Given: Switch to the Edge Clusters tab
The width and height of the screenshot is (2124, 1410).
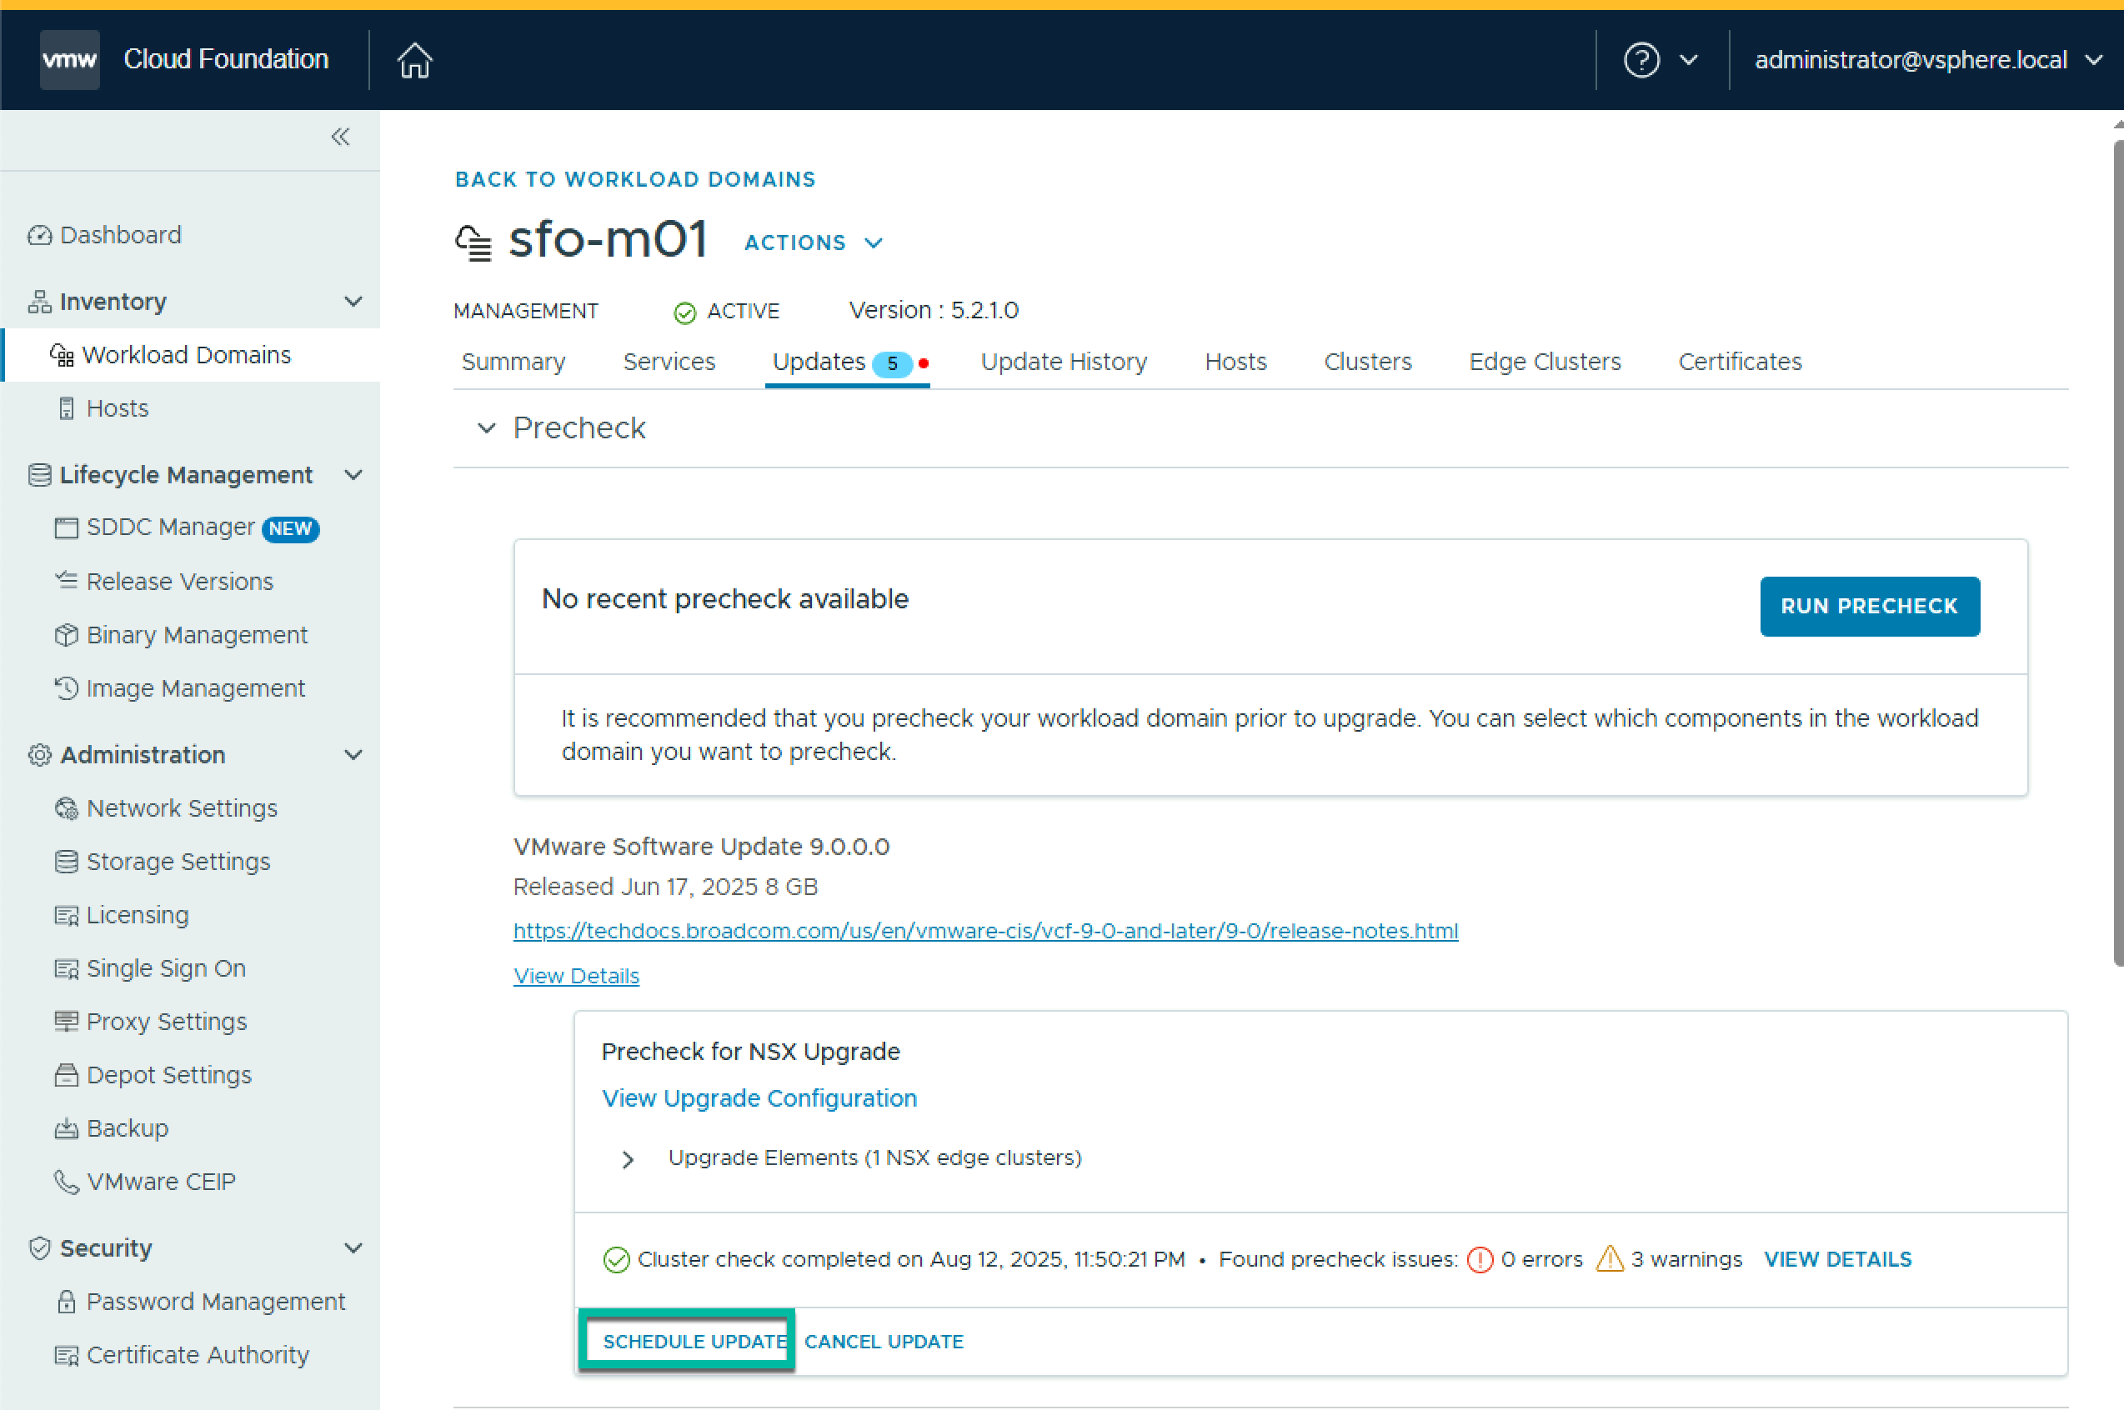Looking at the screenshot, I should (x=1544, y=362).
